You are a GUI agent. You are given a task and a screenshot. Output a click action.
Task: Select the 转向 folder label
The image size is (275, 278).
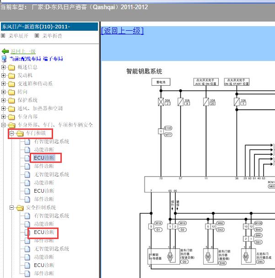tap(22, 92)
